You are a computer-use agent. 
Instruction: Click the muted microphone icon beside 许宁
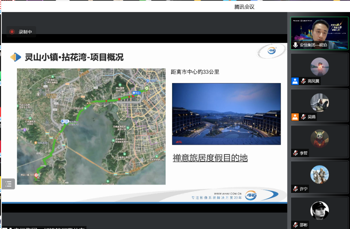coord(296,189)
